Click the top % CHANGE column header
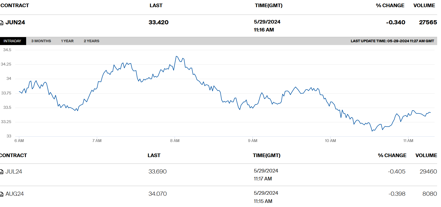The width and height of the screenshot is (441, 207). [x=390, y=5]
